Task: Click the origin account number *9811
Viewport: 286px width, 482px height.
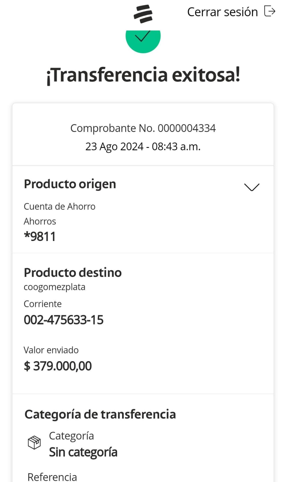Action: [40, 237]
